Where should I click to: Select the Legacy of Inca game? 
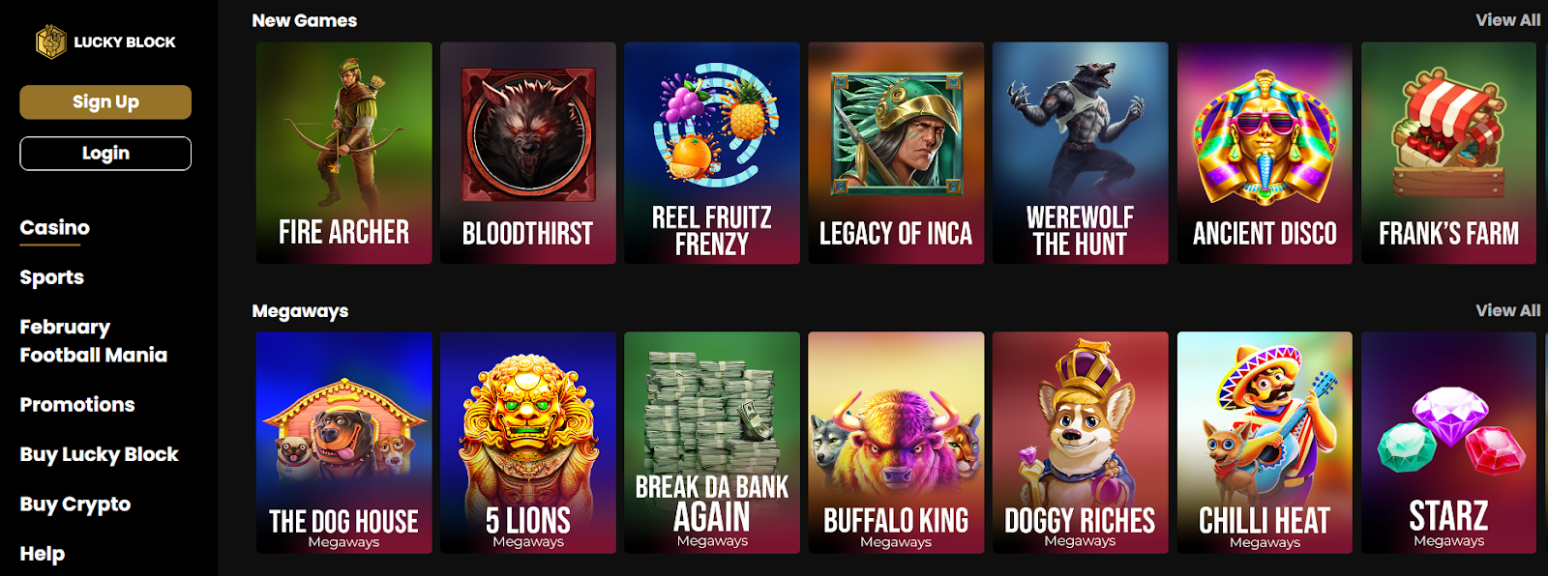pos(896,153)
